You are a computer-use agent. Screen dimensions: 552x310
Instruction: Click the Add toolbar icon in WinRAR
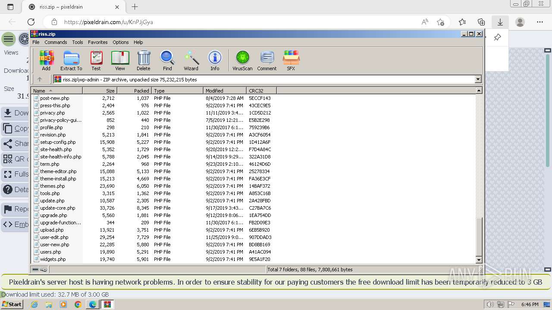[x=46, y=60]
